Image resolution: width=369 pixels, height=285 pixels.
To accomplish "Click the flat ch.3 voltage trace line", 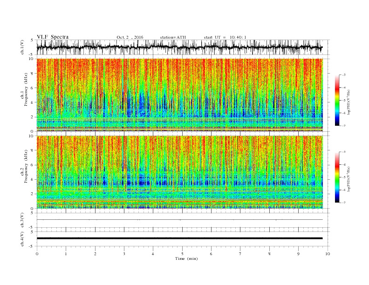I will pos(179,220).
